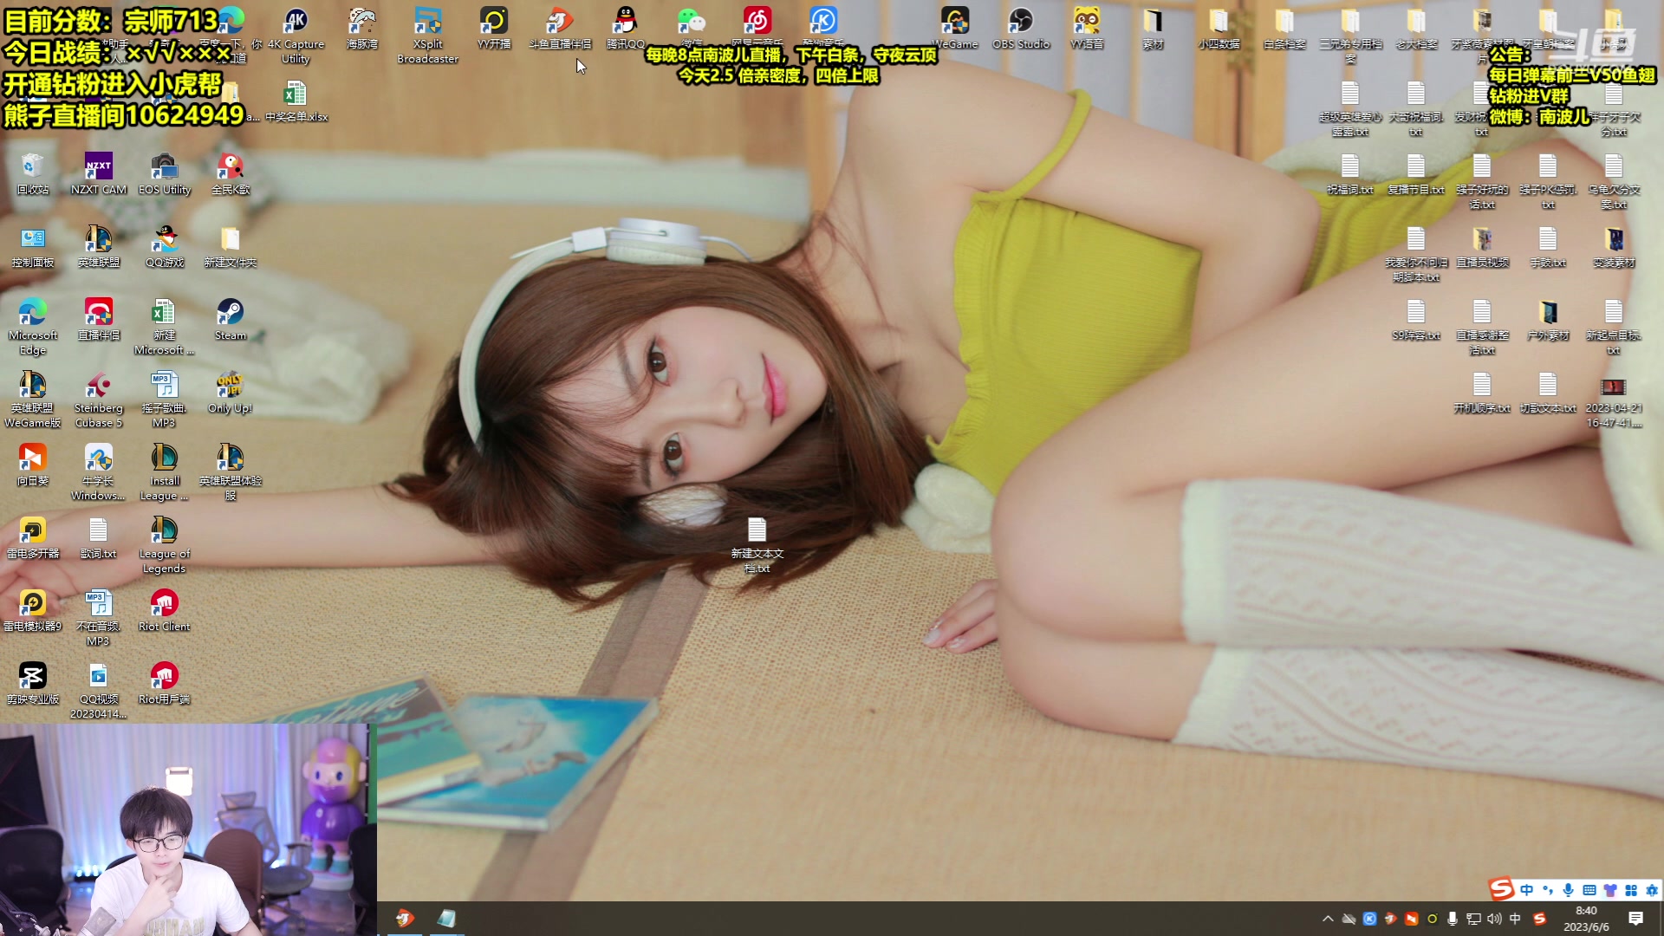Launch Steam from the desktop
The width and height of the screenshot is (1664, 936).
231,319
